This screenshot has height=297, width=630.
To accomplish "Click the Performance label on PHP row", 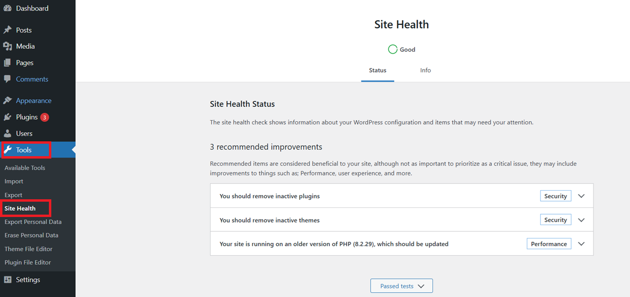I will tap(549, 244).
